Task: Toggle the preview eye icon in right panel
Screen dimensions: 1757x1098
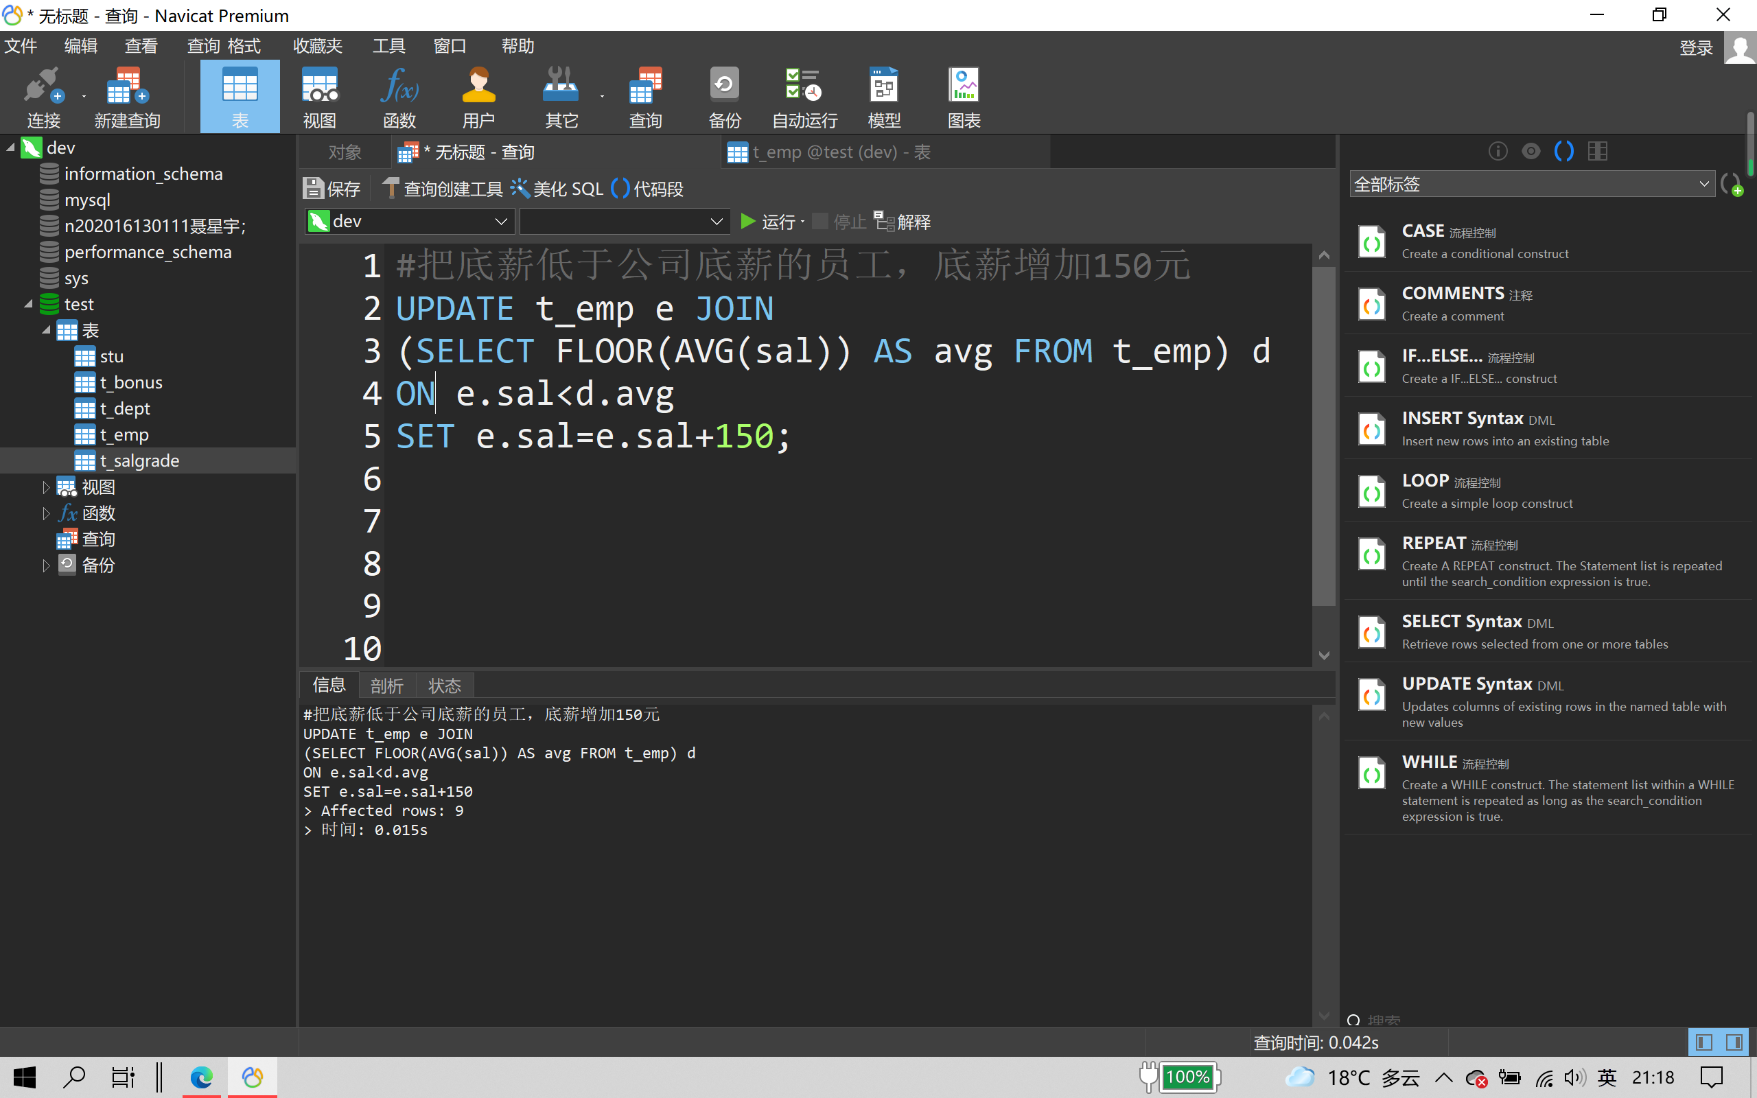Action: (1531, 151)
